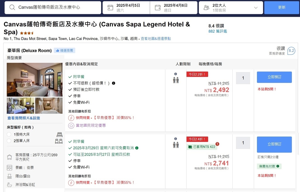
Task: Click the check-out calendar icon
Action: pos(158,7)
